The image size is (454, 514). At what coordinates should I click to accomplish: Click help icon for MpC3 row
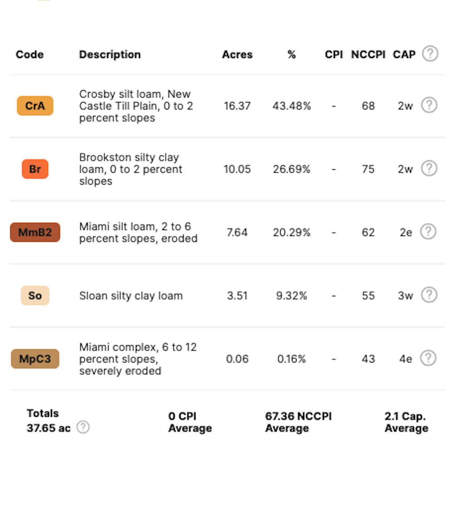[x=429, y=358]
